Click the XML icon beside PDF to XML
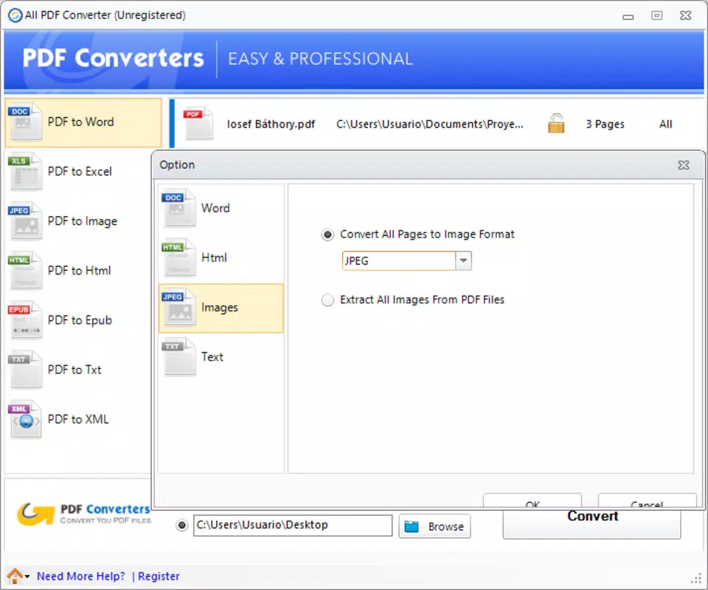 [x=25, y=420]
